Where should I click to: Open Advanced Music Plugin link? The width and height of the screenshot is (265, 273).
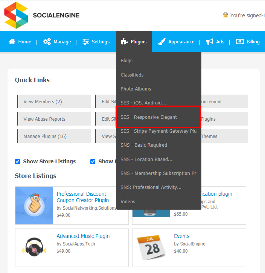(x=83, y=236)
